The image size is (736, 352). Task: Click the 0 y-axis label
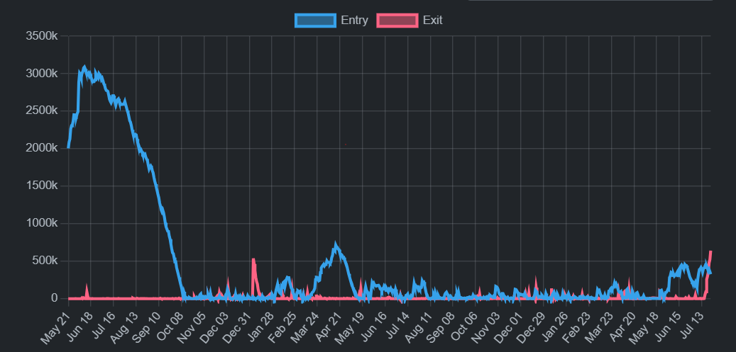(54, 298)
